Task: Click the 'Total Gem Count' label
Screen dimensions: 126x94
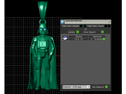Action: click(x=95, y=26)
